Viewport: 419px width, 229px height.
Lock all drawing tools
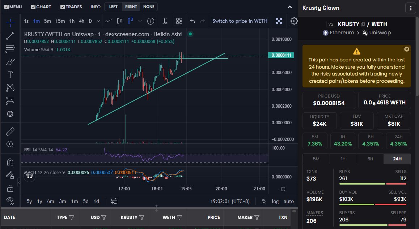(x=10, y=188)
